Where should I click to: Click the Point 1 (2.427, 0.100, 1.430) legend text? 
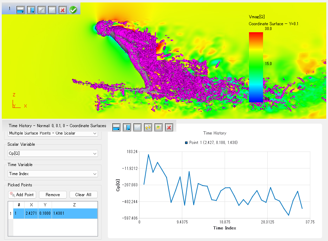click(x=214, y=143)
